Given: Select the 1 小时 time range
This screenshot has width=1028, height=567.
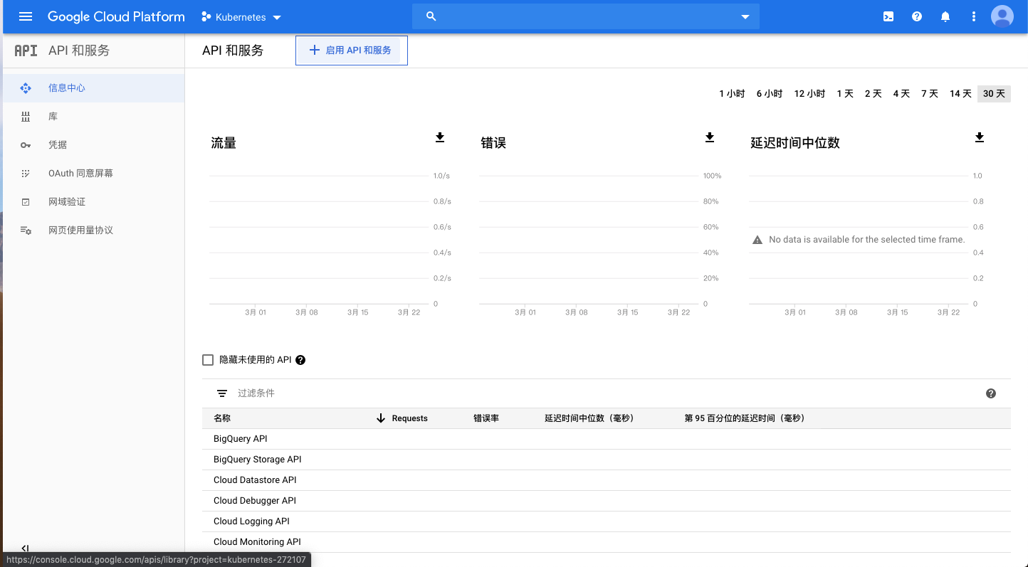Looking at the screenshot, I should click(x=732, y=94).
